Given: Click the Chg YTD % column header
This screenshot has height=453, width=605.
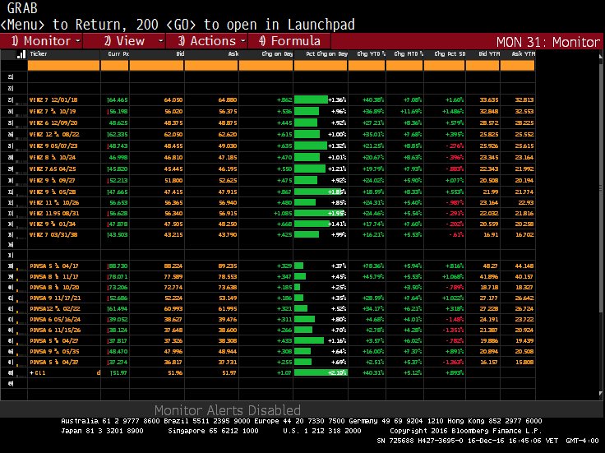Looking at the screenshot, I should click(x=372, y=54).
